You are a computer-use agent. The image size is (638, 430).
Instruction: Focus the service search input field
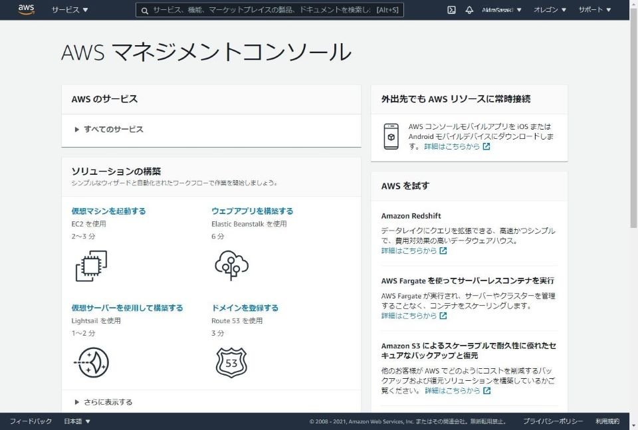click(270, 10)
